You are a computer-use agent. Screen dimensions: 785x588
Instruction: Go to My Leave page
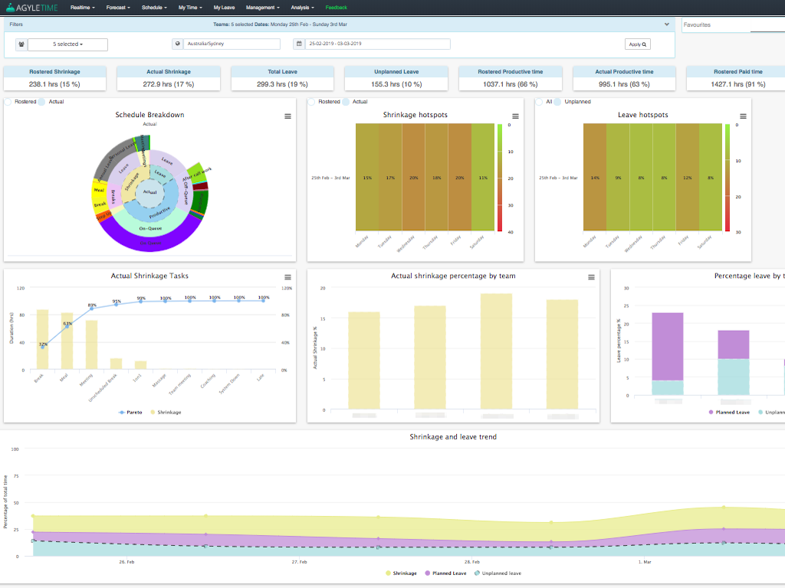point(224,7)
